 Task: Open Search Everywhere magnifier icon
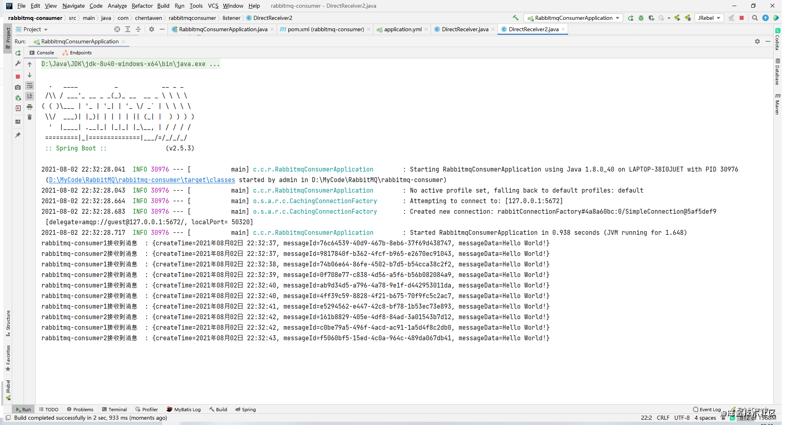pyautogui.click(x=755, y=18)
